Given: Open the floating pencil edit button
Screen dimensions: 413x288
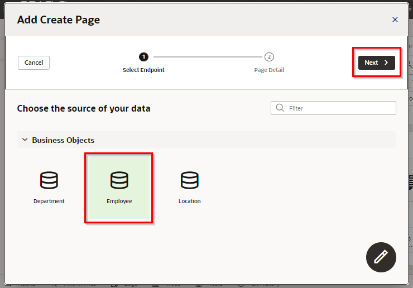Looking at the screenshot, I should 381,257.
